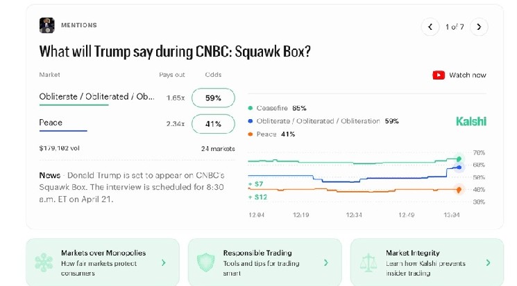The image size is (517, 286).
Task: Select the Peace market row
Action: [137, 124]
